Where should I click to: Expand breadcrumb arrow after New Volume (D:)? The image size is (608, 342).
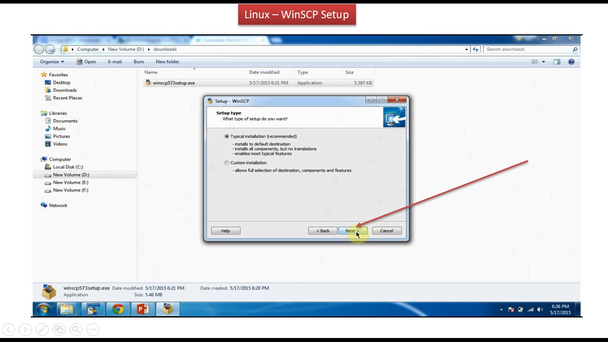point(149,49)
